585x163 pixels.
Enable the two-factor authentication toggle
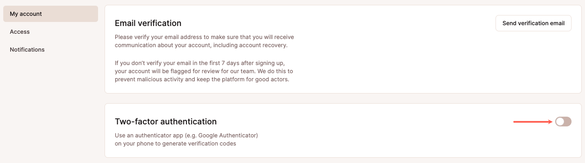(563, 122)
